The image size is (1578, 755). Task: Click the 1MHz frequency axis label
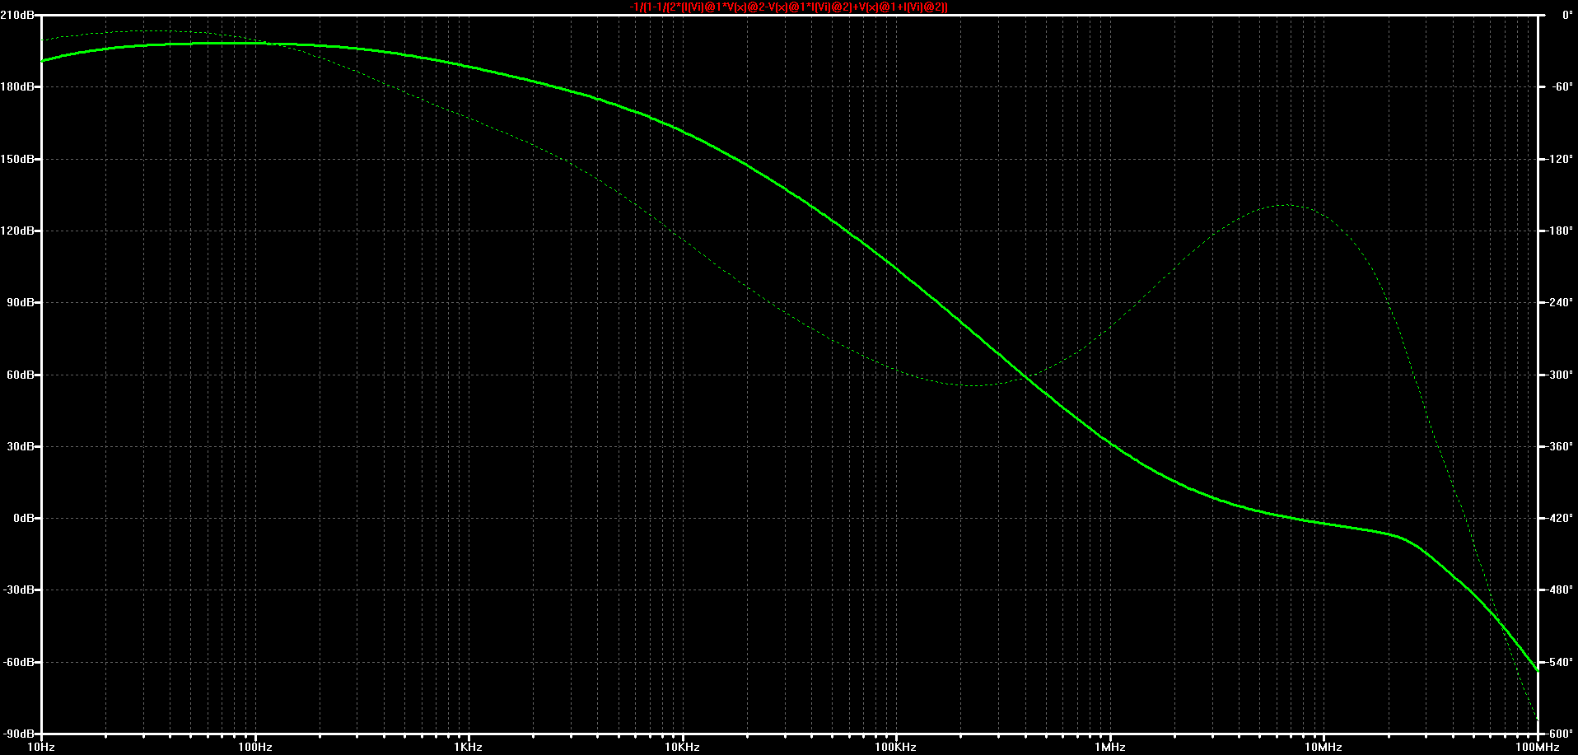[x=1110, y=747]
